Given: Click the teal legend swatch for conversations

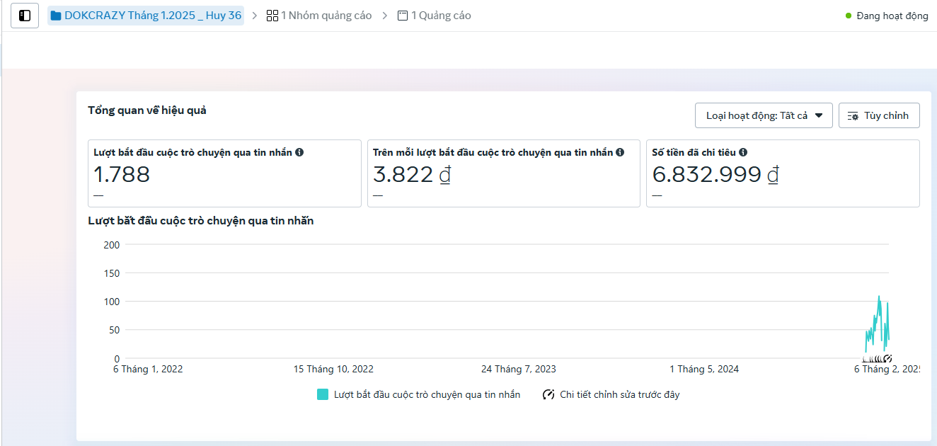Looking at the screenshot, I should point(323,394).
